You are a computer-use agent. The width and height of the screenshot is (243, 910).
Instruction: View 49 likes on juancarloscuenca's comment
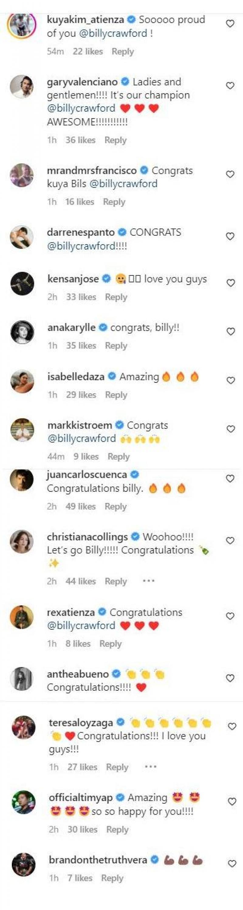click(80, 507)
